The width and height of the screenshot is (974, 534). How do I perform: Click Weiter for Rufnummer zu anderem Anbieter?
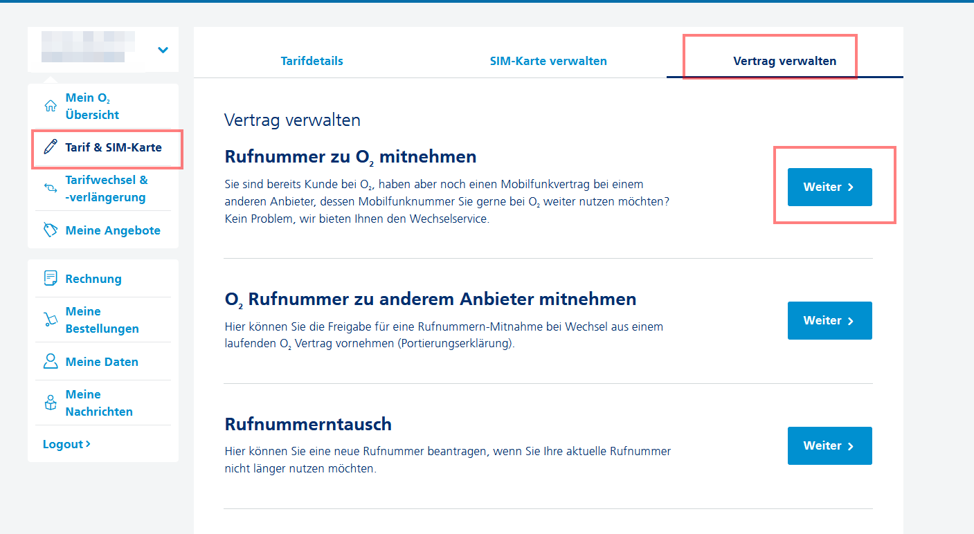(x=830, y=320)
